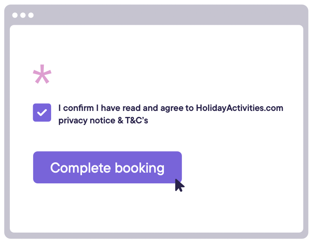
Task: Click the middle white dot in title bar
Action: (x=23, y=15)
